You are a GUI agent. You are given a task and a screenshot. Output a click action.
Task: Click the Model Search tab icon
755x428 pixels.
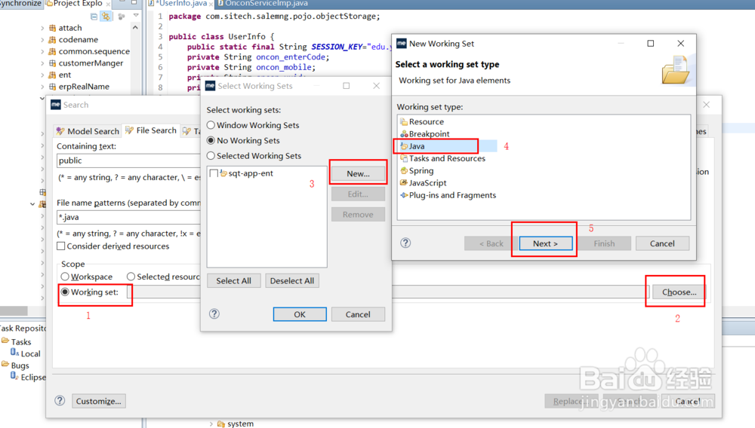60,131
